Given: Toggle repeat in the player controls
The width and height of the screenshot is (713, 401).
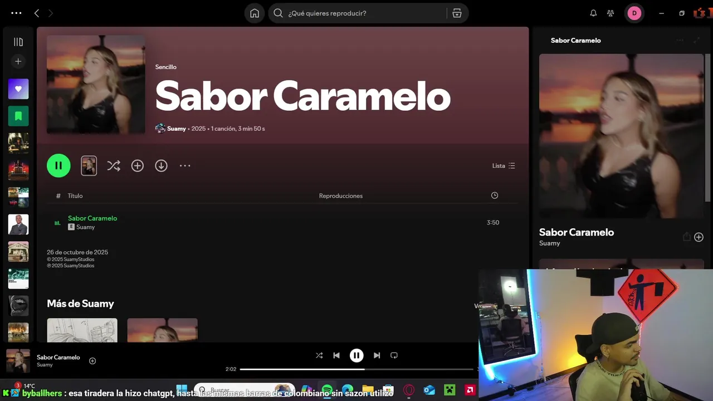Looking at the screenshot, I should [x=394, y=355].
